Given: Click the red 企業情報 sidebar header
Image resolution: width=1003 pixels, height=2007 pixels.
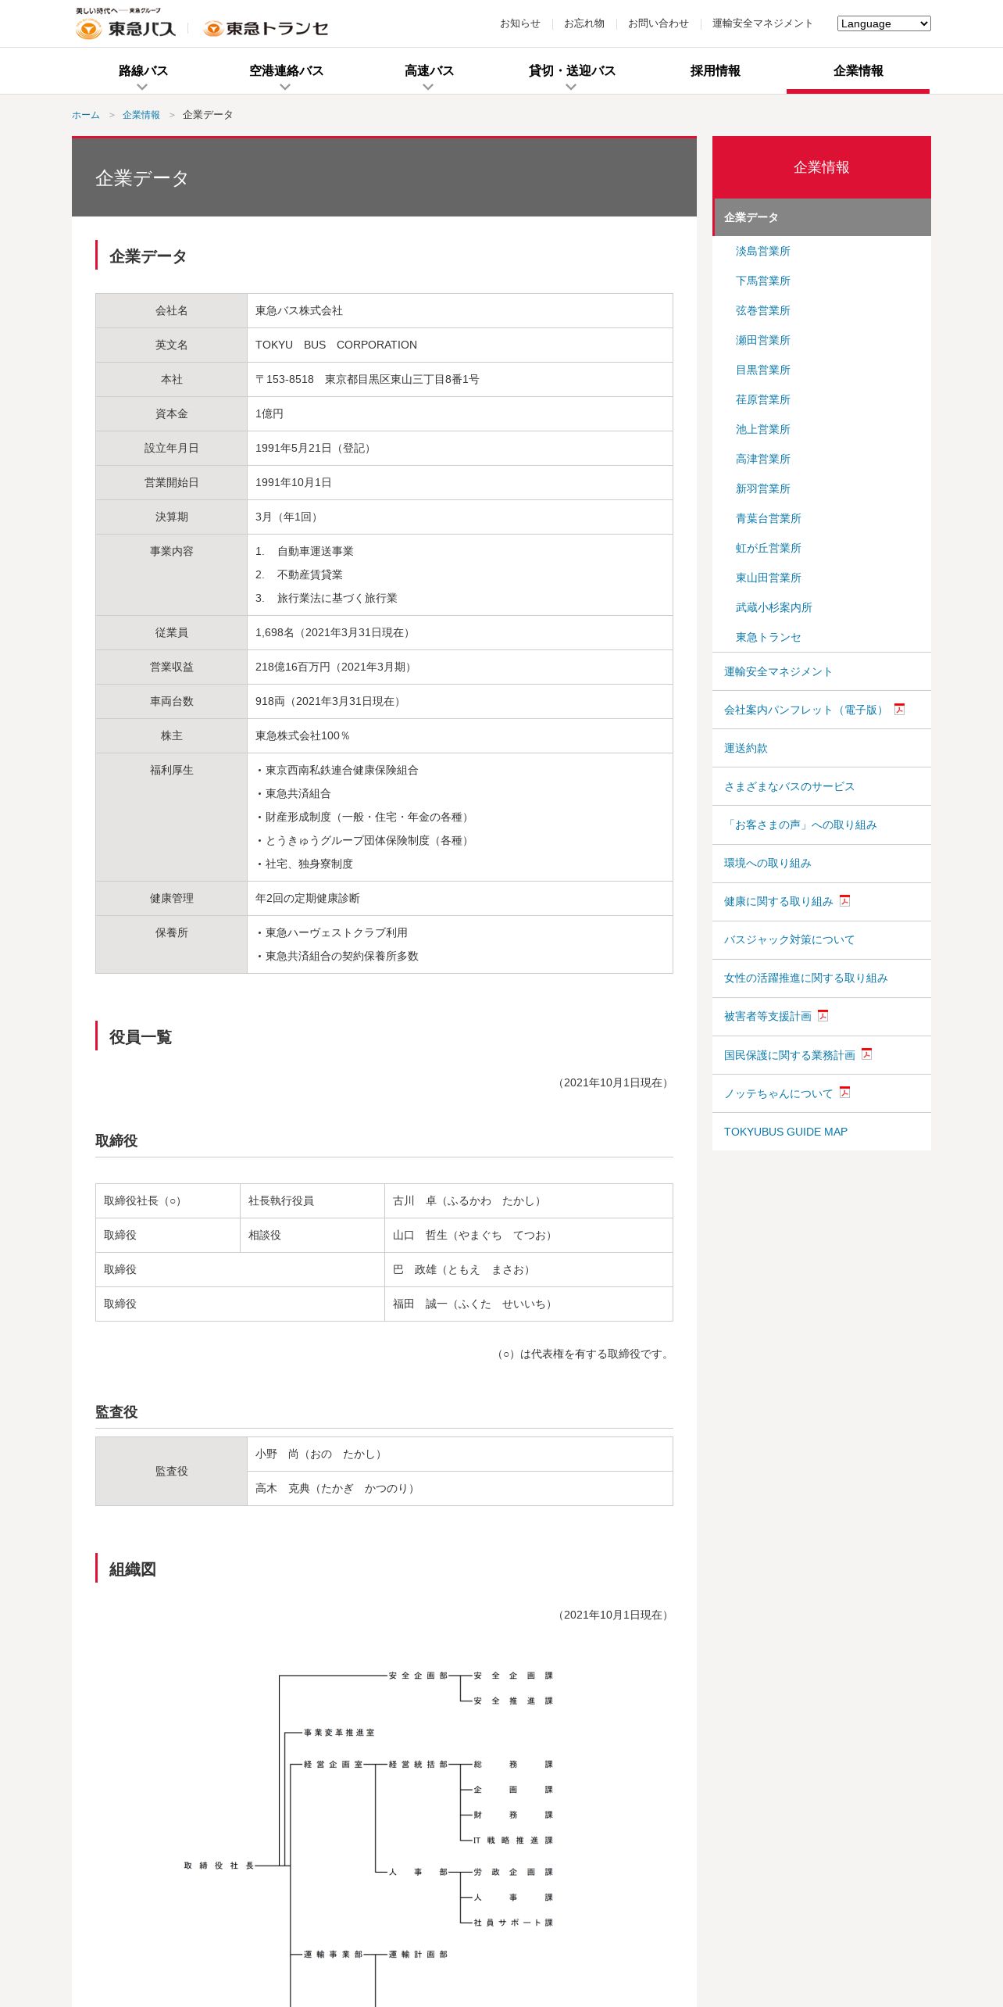Looking at the screenshot, I should tap(822, 167).
